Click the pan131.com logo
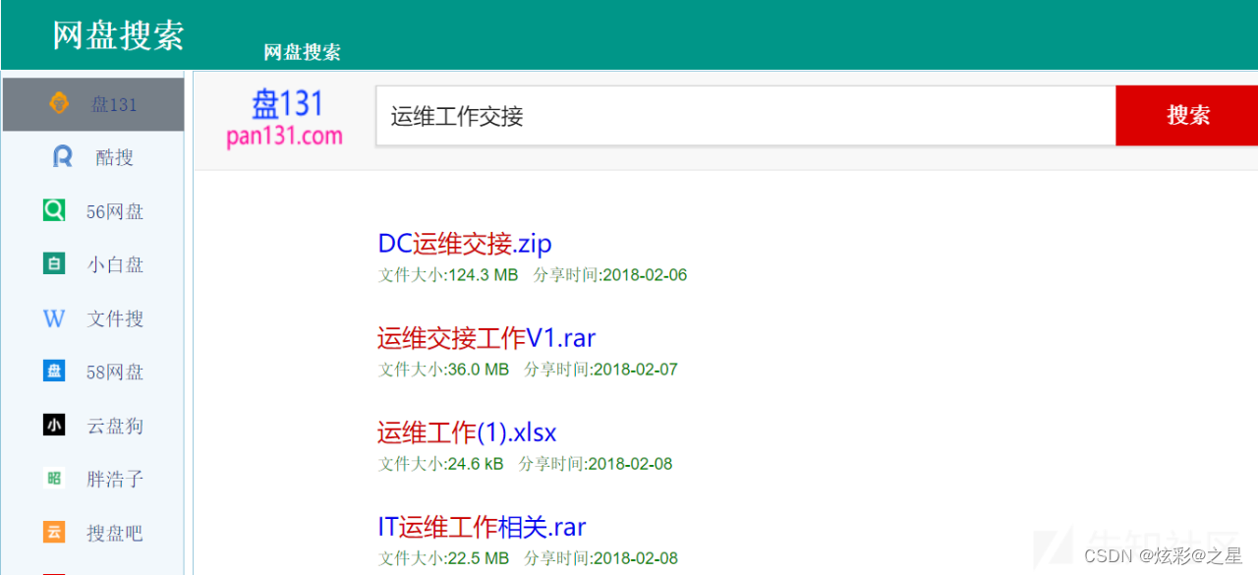This screenshot has height=575, width=1258. point(285,117)
